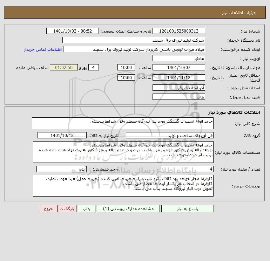270x261 pixels.
Task: Click the مشخصات کالای مورد نیاز textarea
Action: [x=123, y=152]
